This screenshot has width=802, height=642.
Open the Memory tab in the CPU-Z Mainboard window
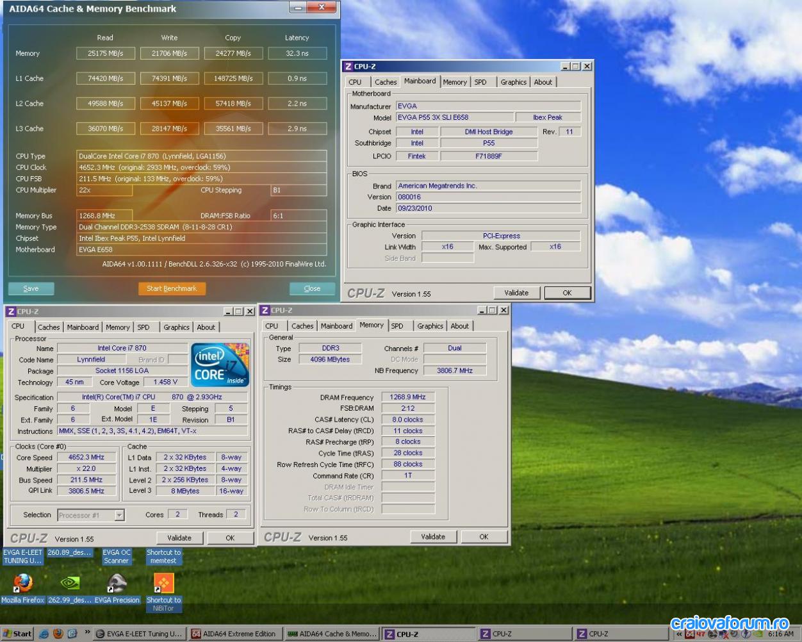pyautogui.click(x=455, y=82)
